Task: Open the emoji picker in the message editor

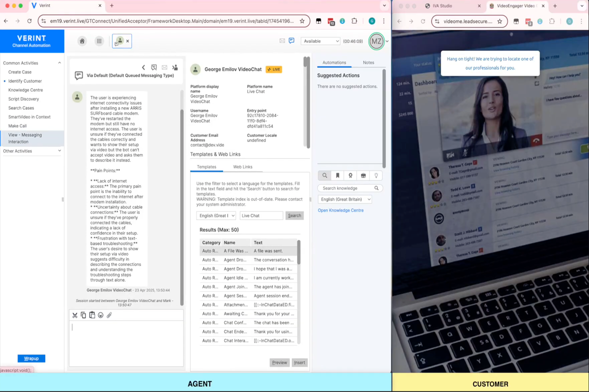Action: 100,315
